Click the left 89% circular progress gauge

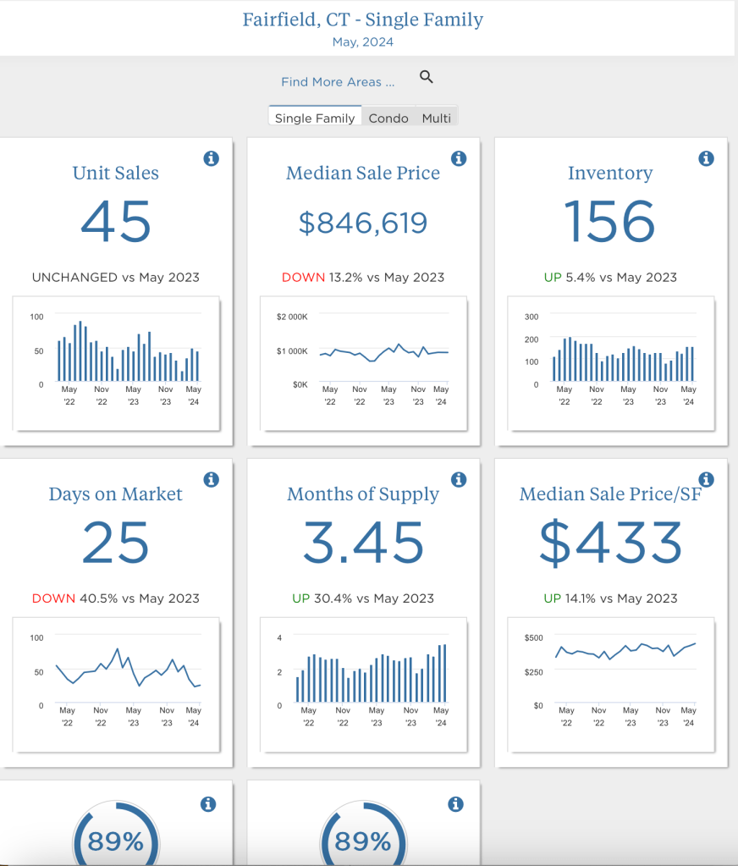(x=116, y=840)
